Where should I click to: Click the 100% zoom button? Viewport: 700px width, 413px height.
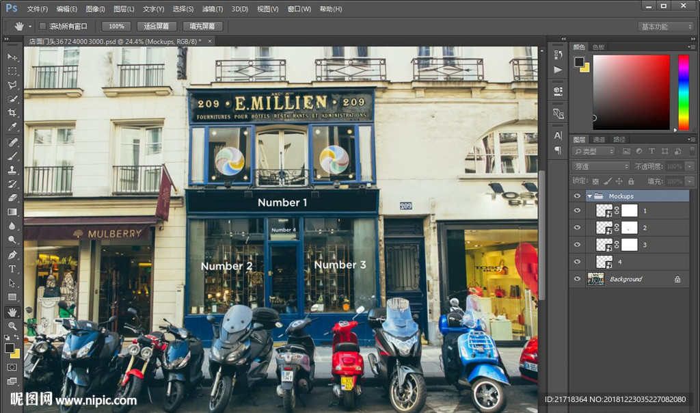(116, 27)
